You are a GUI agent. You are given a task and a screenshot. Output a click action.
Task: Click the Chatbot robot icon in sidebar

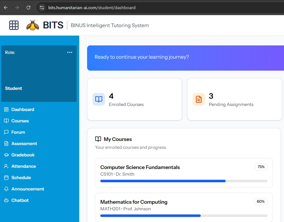6,201
